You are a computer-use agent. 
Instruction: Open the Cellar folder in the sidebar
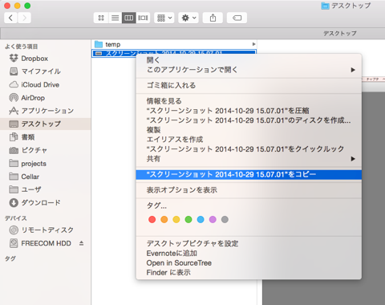point(46,177)
